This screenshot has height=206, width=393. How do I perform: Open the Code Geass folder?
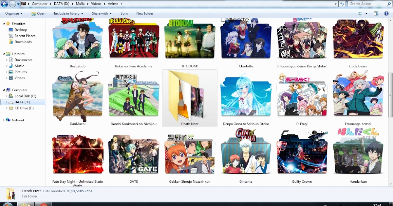point(358,39)
